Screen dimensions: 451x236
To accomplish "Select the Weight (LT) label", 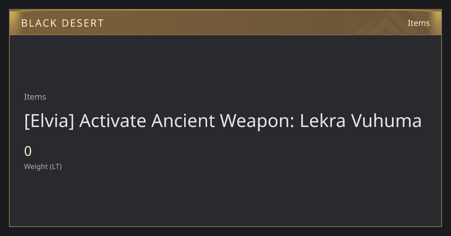I will pyautogui.click(x=43, y=166).
